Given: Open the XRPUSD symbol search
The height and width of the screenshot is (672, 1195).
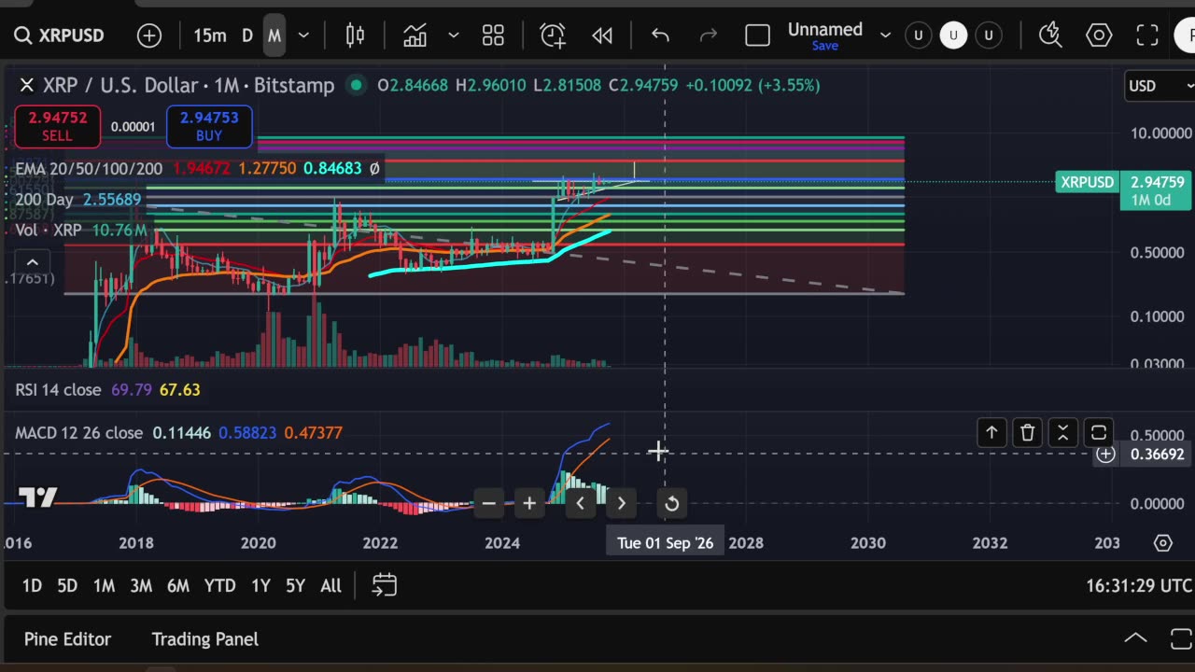Looking at the screenshot, I should tap(58, 35).
